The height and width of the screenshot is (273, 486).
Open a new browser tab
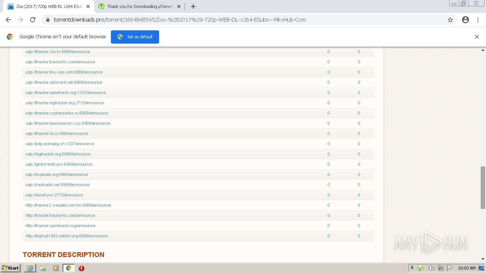tap(193, 6)
